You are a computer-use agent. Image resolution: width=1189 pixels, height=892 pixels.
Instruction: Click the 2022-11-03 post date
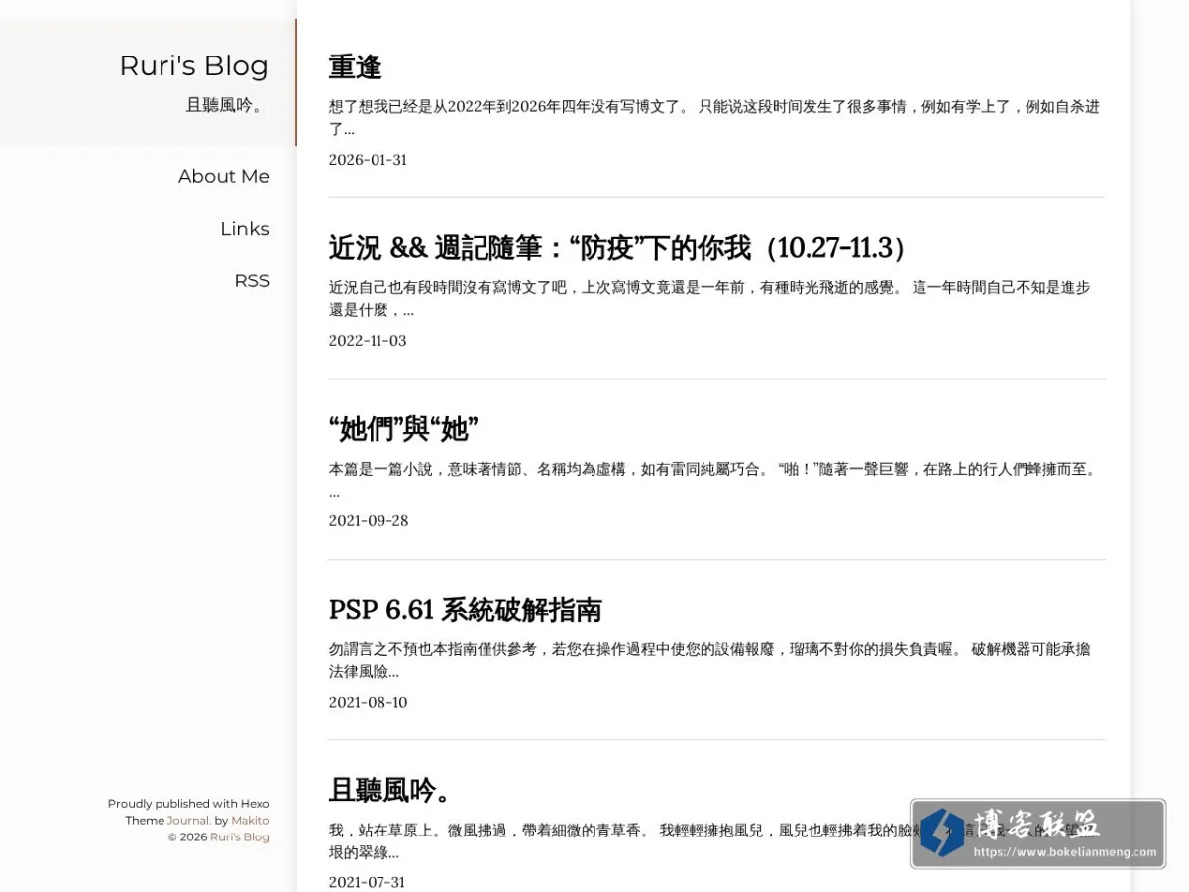point(368,341)
